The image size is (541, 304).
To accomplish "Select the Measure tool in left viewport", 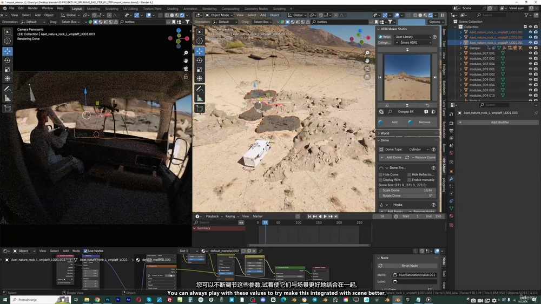I will (x=7, y=98).
